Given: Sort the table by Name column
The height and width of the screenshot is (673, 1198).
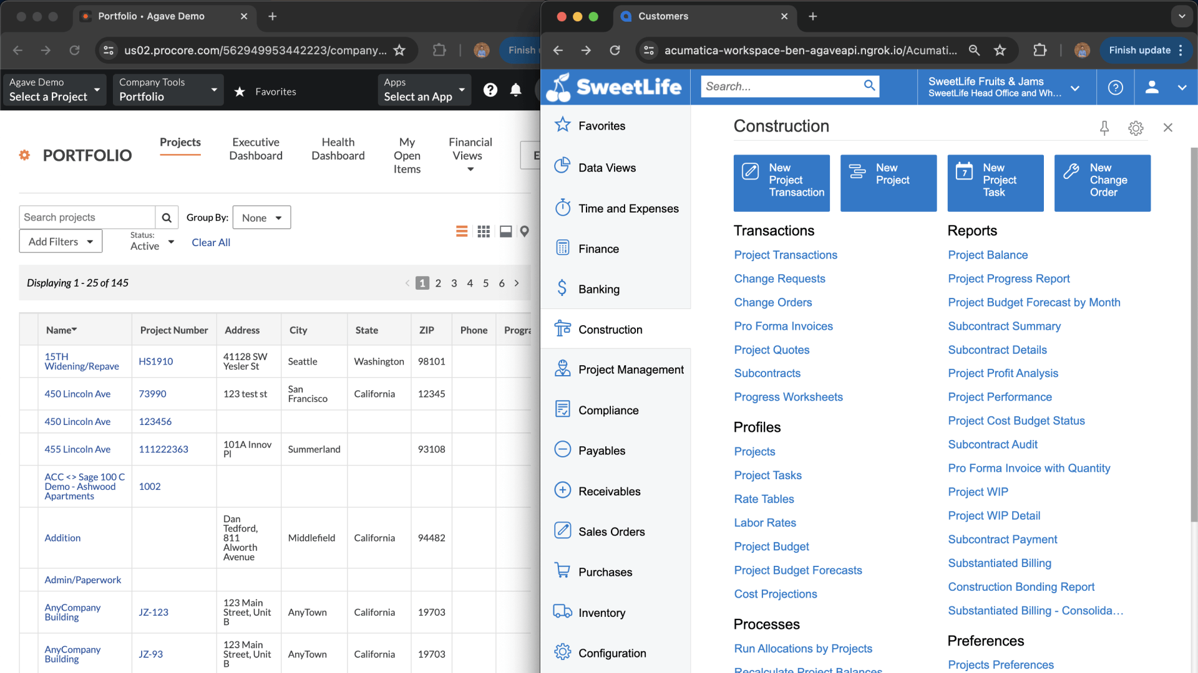Looking at the screenshot, I should tap(61, 330).
